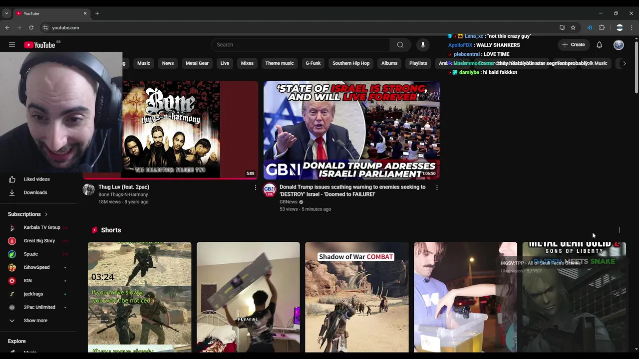Open GBNews channel name link

click(x=289, y=202)
